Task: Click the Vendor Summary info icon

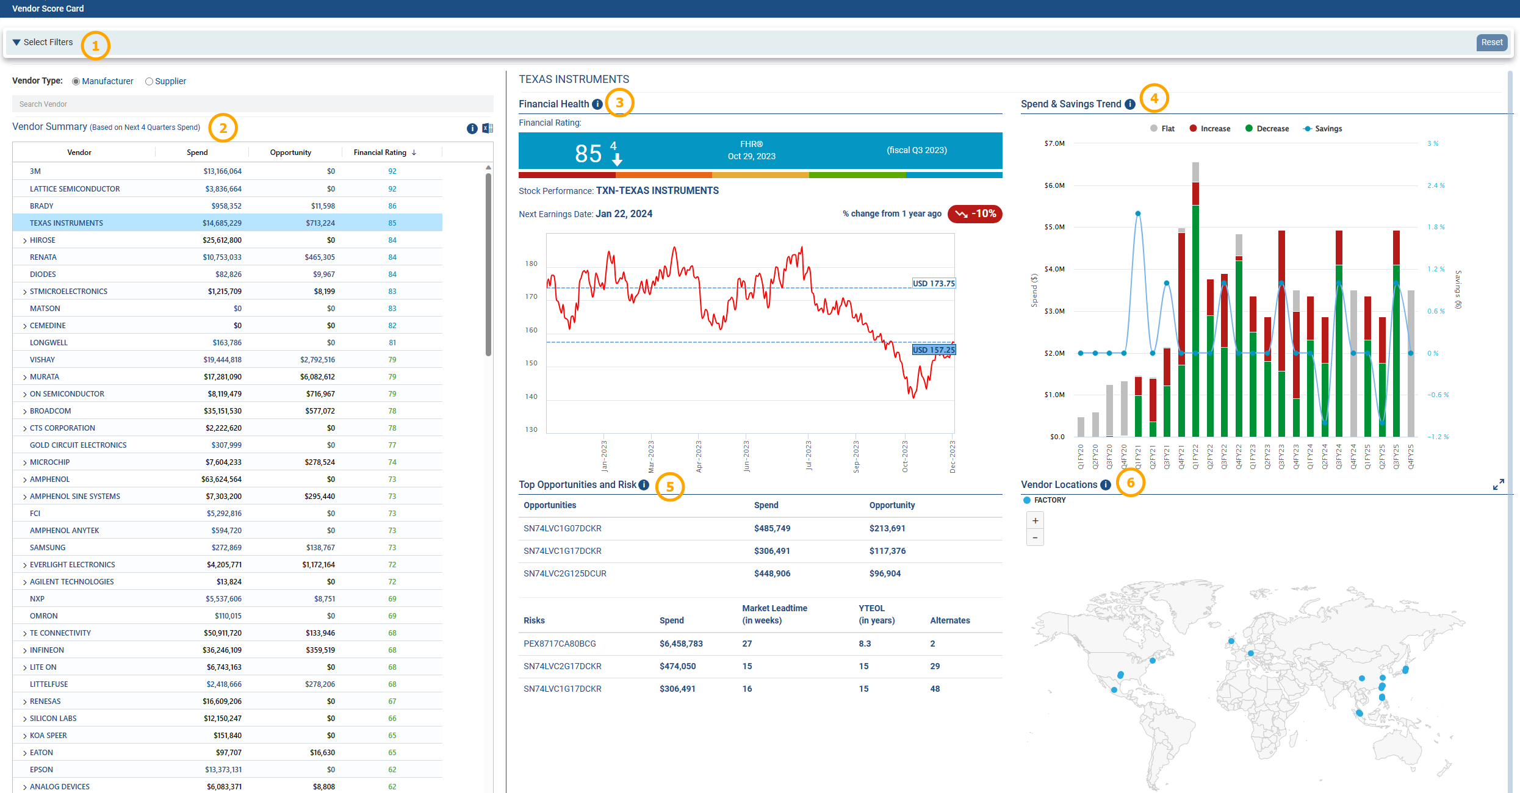Action: tap(472, 128)
